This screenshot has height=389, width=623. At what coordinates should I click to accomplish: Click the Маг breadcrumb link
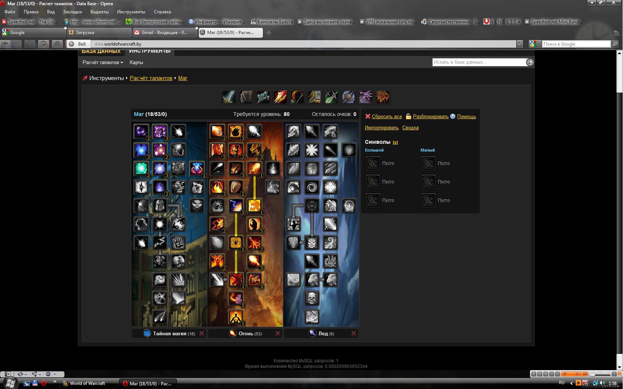tap(183, 78)
